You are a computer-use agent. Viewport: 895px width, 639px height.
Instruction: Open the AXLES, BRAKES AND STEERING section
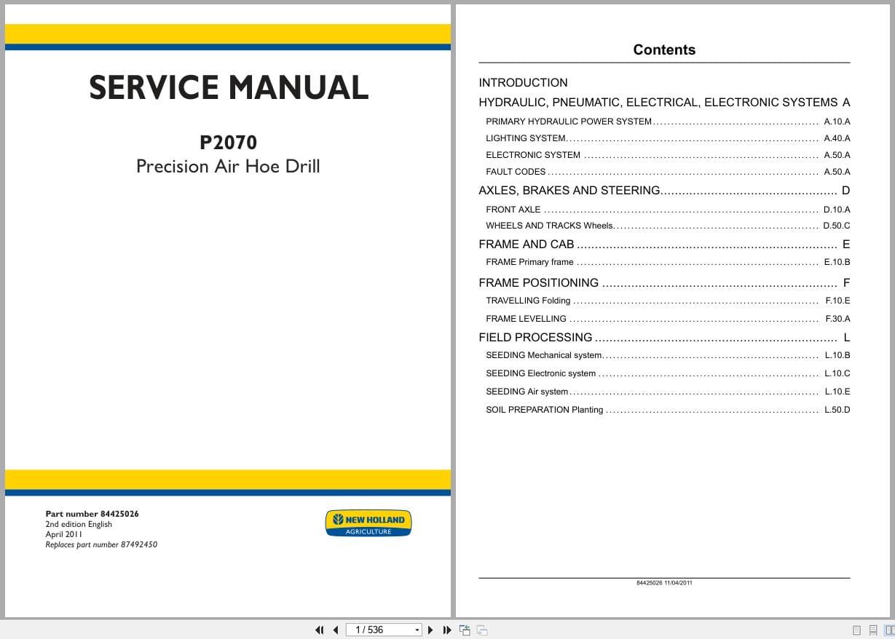pos(664,191)
